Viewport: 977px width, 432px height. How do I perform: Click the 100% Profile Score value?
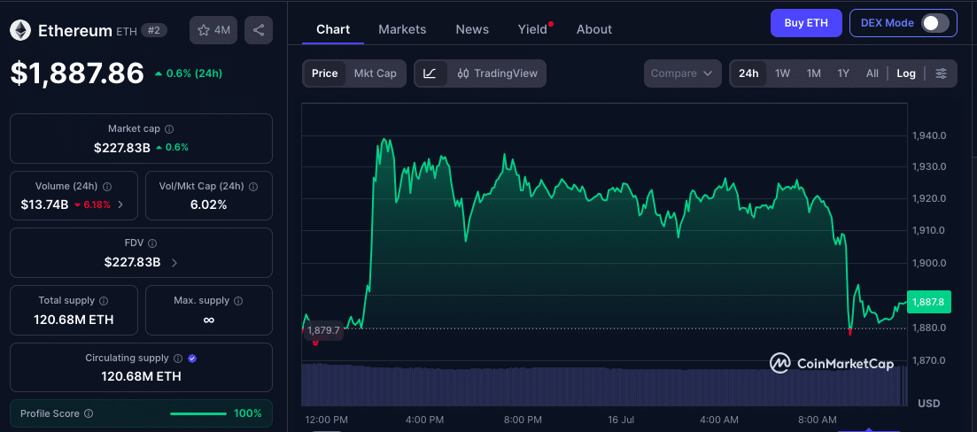(x=248, y=413)
